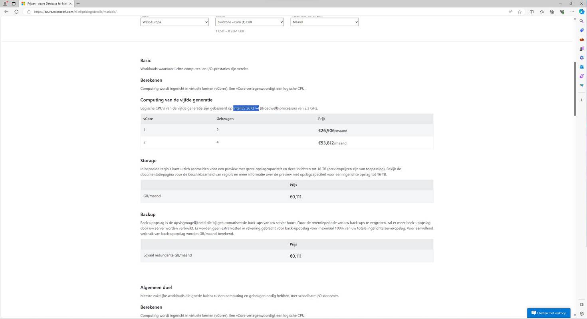Open Settings and more menu
The width and height of the screenshot is (587, 319).
[x=572, y=12]
